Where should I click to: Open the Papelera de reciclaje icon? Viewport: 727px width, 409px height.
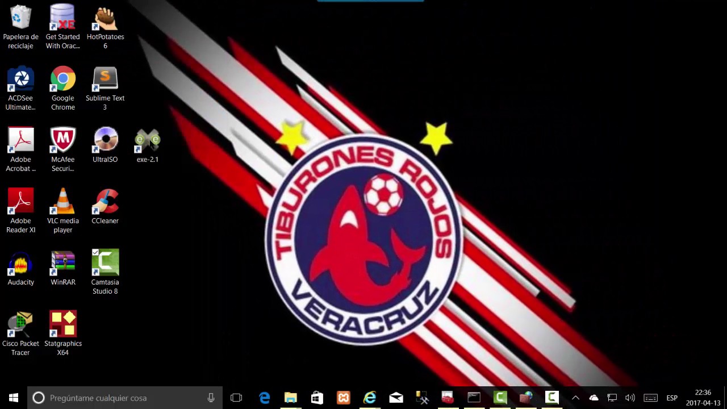click(x=20, y=27)
